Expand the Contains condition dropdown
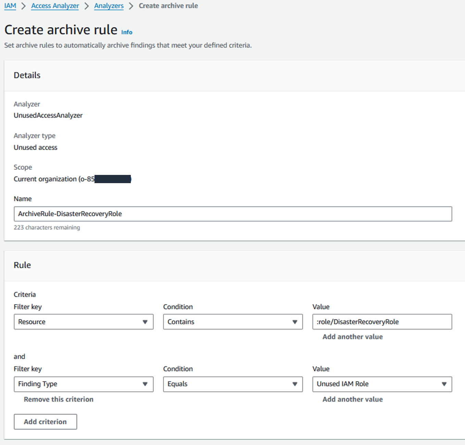Screen dimensions: 465x445 pos(233,322)
